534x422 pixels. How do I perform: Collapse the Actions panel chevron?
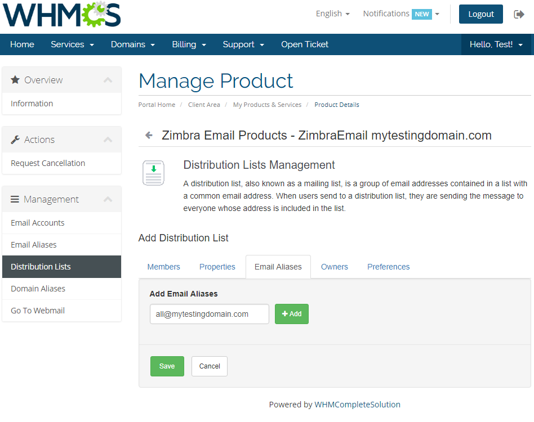(108, 140)
